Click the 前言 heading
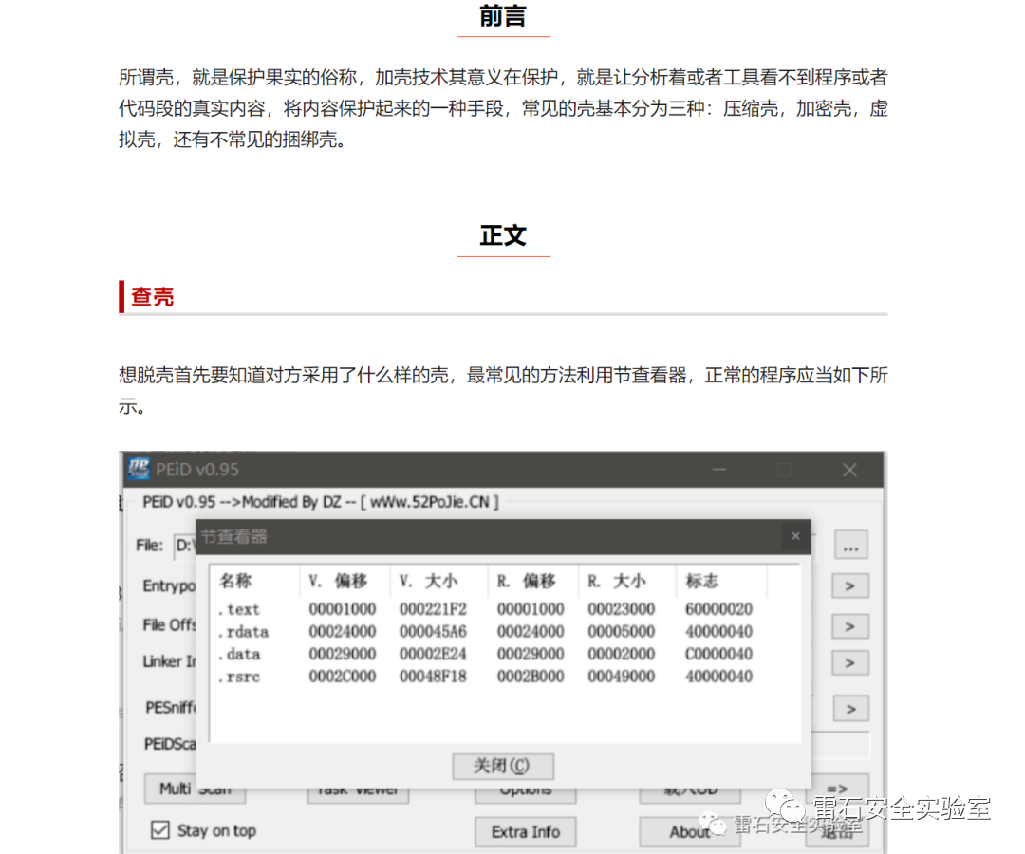 pos(503,16)
